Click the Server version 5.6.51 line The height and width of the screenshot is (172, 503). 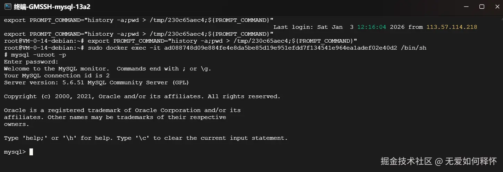click(96, 83)
